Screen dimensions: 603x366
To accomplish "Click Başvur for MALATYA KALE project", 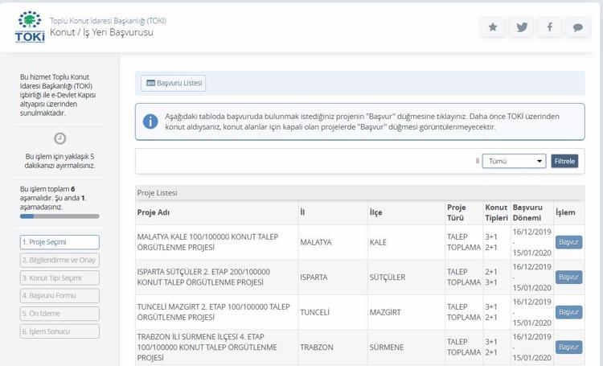I will (568, 242).
